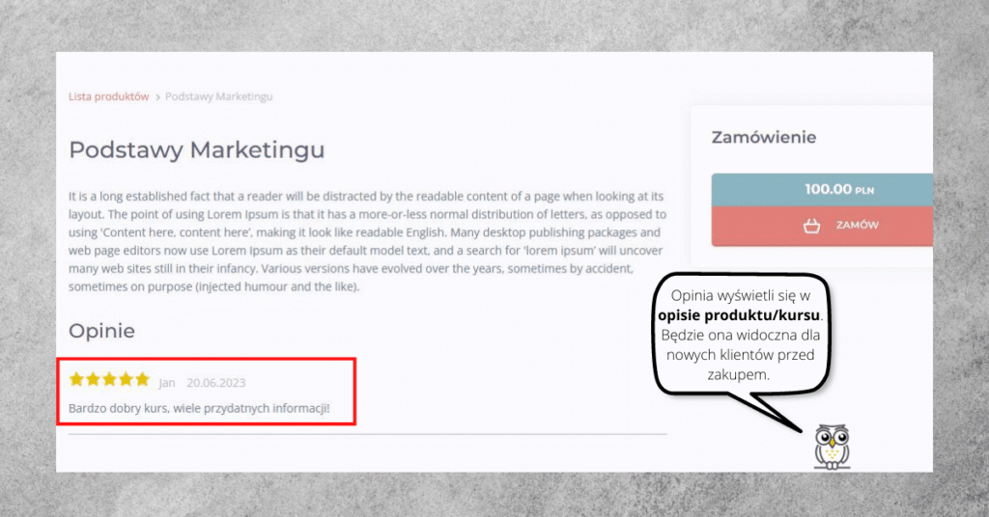
Task: Click the owl's speech bubble tooltip
Action: (741, 335)
